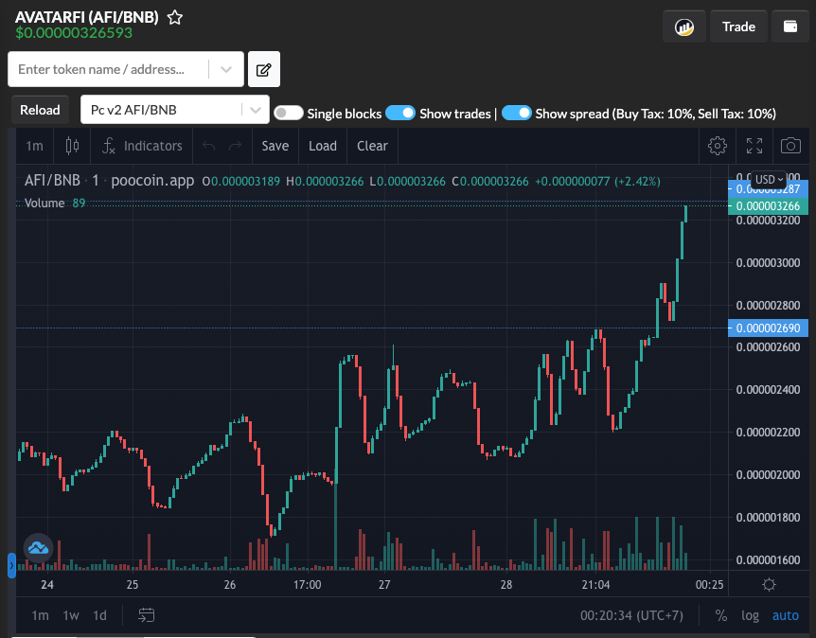Expand Pc v2 AFI/BNB pair dropdown
Screen dimensions: 816x638
[x=255, y=110]
